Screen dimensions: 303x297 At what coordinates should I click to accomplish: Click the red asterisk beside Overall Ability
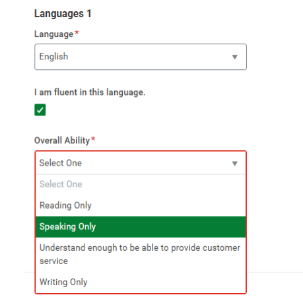coord(93,139)
